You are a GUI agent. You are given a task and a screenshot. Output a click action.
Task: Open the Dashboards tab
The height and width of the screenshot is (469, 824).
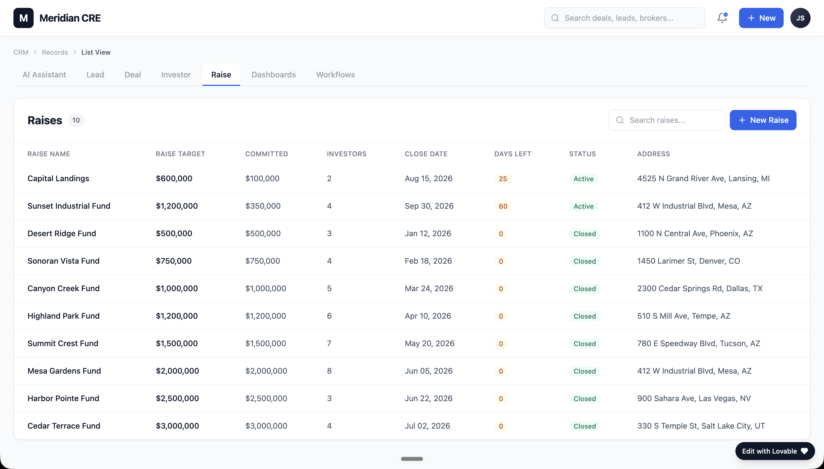[274, 75]
